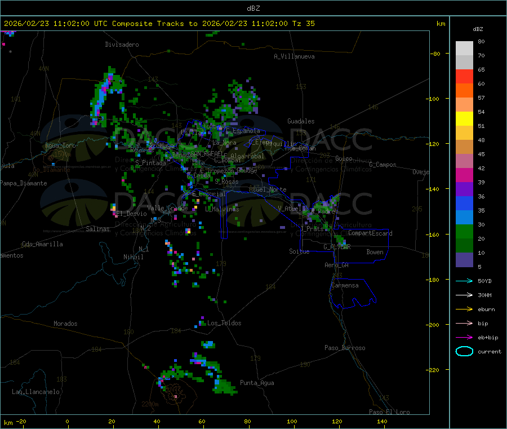
Task: Click the CompantEscard map label
Action: point(370,233)
